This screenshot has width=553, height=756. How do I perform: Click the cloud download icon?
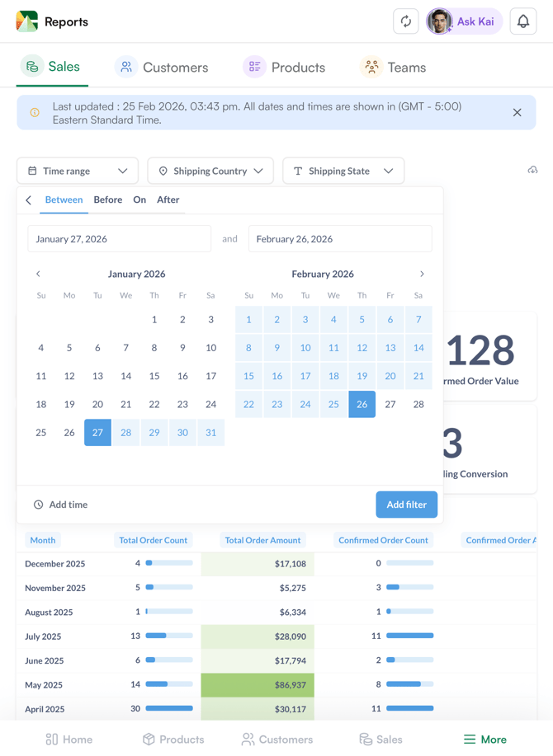(x=532, y=171)
